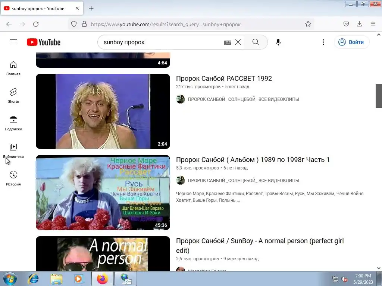The image size is (382, 286).
Task: Click channel avatar under Альбом Часть 1 video
Action: click(x=181, y=181)
